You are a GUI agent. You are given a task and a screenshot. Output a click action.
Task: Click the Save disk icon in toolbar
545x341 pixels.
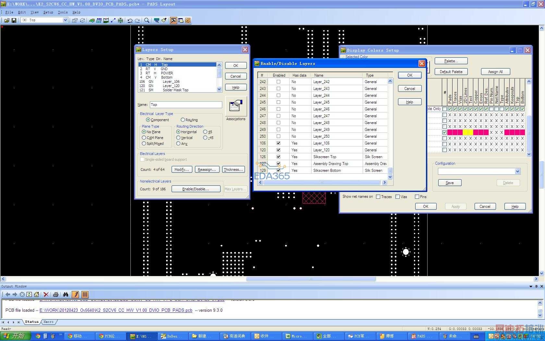pyautogui.click(x=14, y=20)
